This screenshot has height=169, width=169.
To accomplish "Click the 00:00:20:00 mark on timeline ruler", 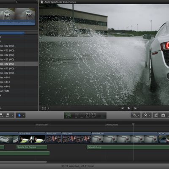I will click(x=112, y=125).
